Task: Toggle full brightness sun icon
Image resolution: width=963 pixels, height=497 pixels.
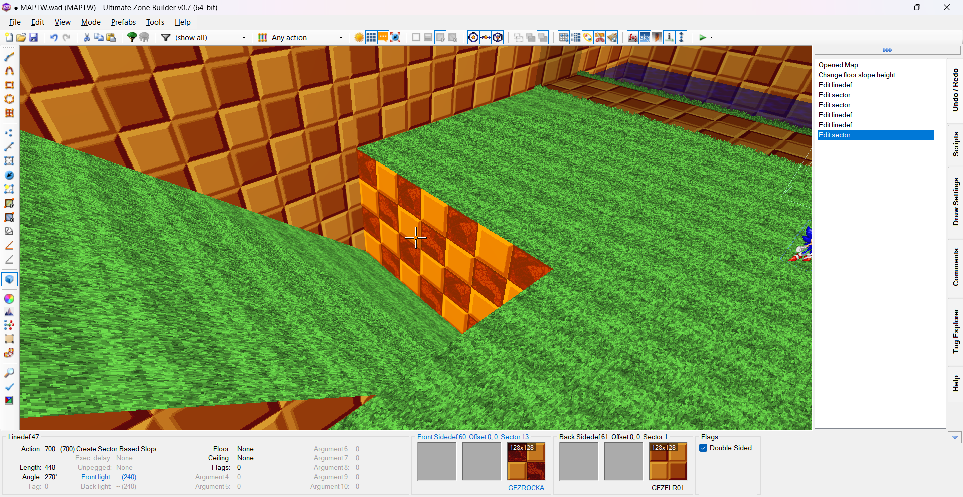Action: [359, 37]
